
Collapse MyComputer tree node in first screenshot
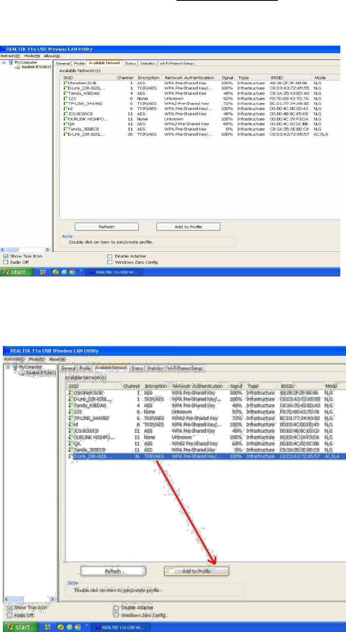tap(3, 62)
